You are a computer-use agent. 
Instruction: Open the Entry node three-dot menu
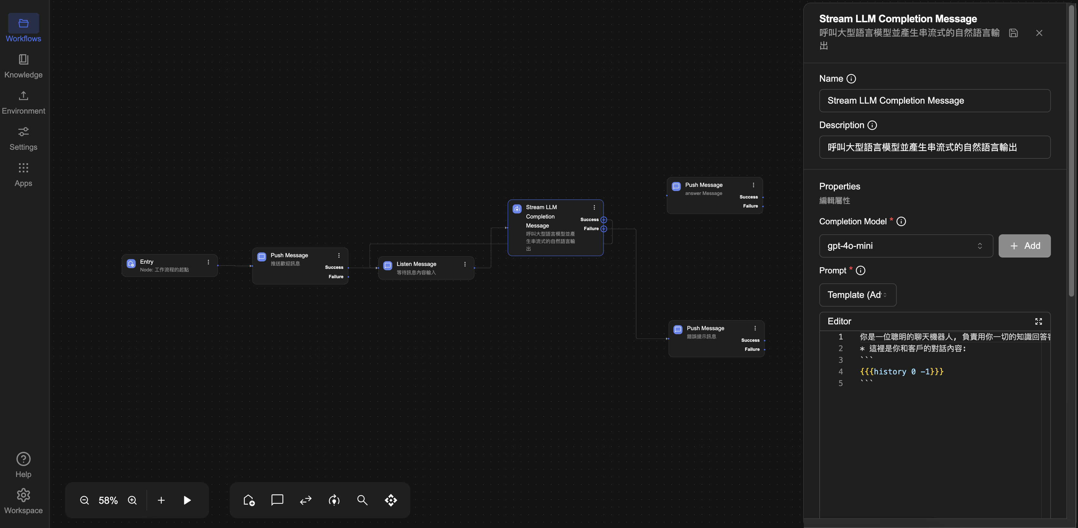(208, 262)
